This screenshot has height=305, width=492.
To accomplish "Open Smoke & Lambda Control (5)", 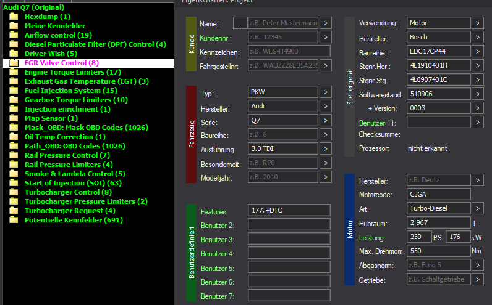I will [75, 174].
